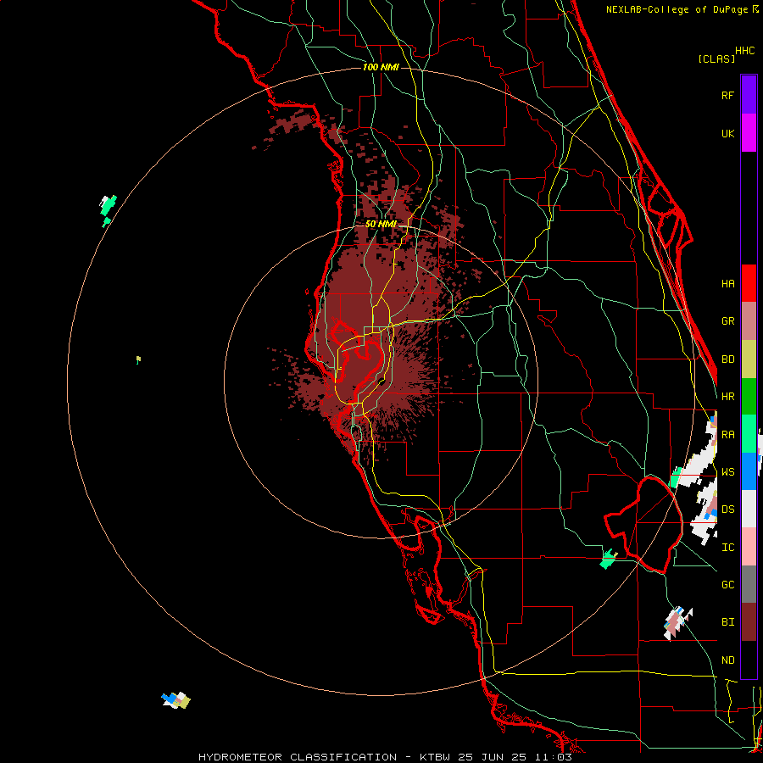Click the GC gray legend swatch
The height and width of the screenshot is (763, 763).
749,584
